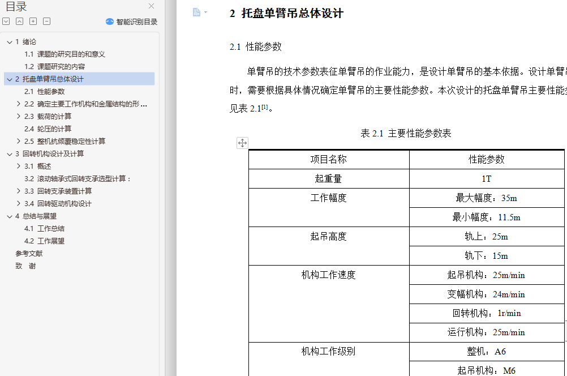Click the collapse-all up-chevron outline icon
Image resolution: width=567 pixels, height=376 pixels.
coord(20,22)
